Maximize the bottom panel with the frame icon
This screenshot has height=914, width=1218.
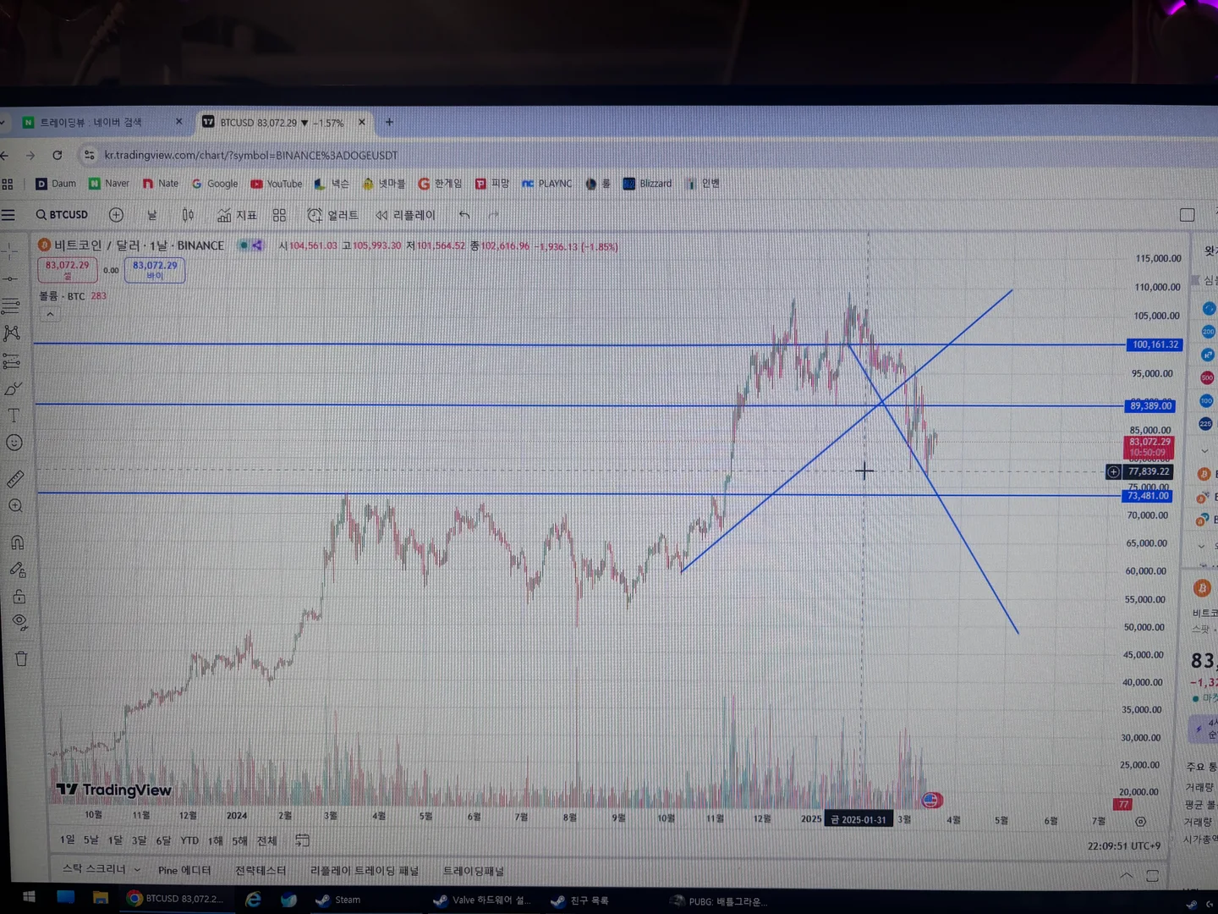[x=1152, y=875]
